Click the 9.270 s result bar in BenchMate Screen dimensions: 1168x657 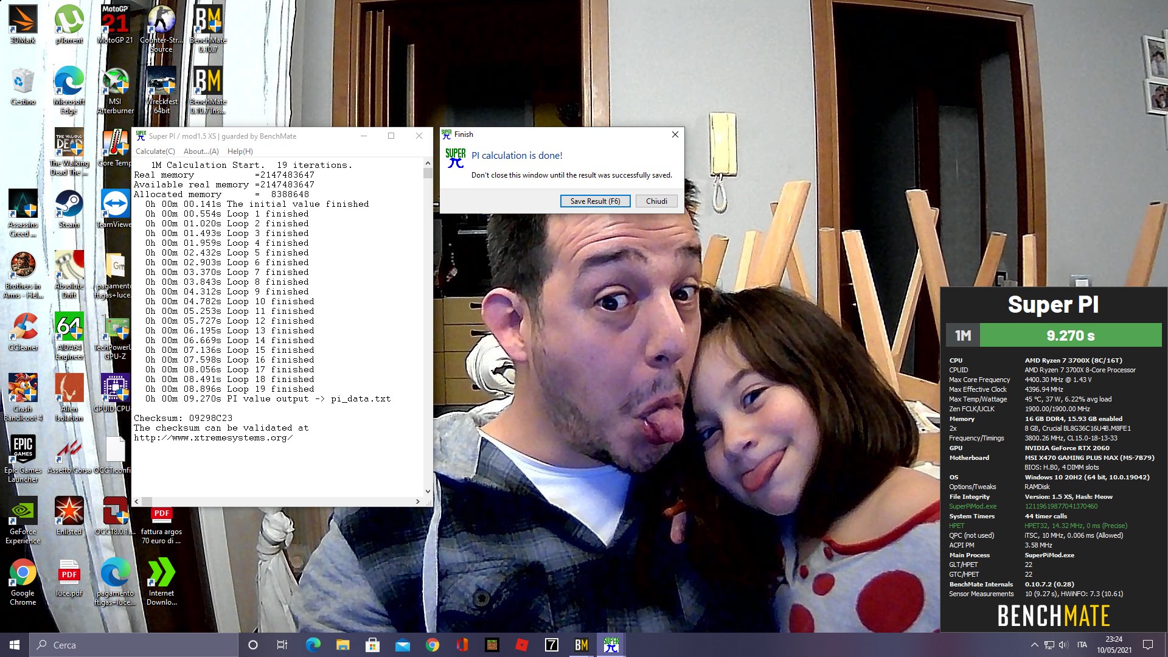point(1071,335)
